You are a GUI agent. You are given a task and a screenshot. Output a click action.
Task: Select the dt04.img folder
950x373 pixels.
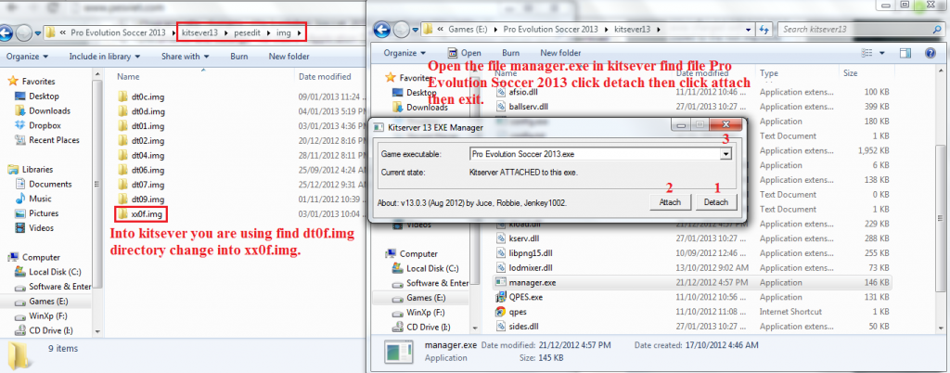141,156
